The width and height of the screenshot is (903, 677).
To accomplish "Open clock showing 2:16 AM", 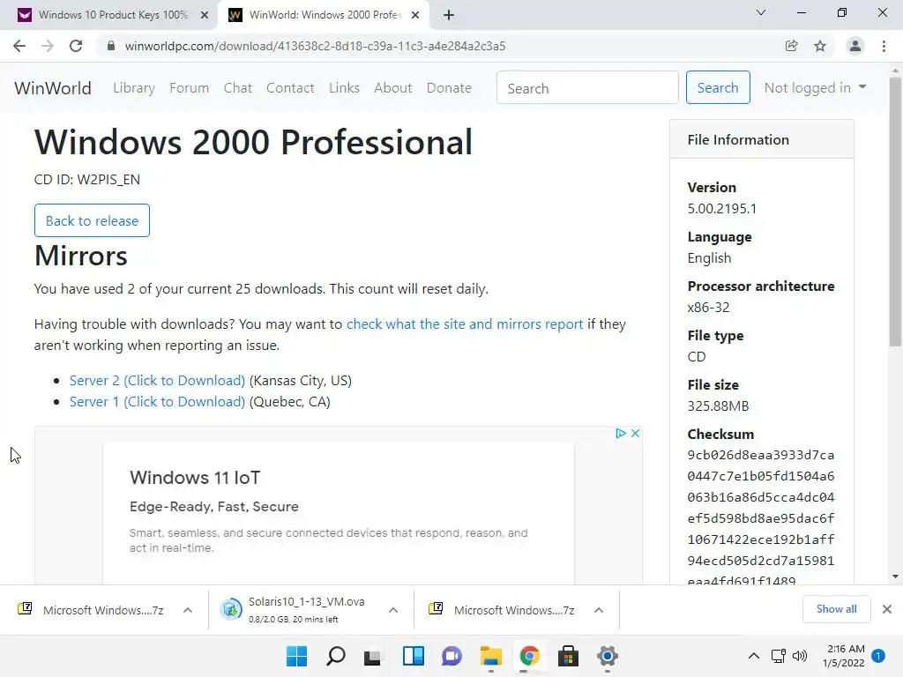I will [844, 656].
